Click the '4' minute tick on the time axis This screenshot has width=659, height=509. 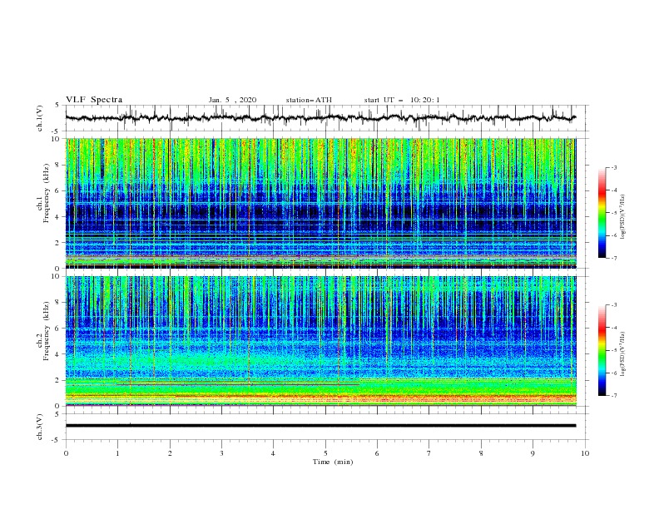pyautogui.click(x=273, y=453)
